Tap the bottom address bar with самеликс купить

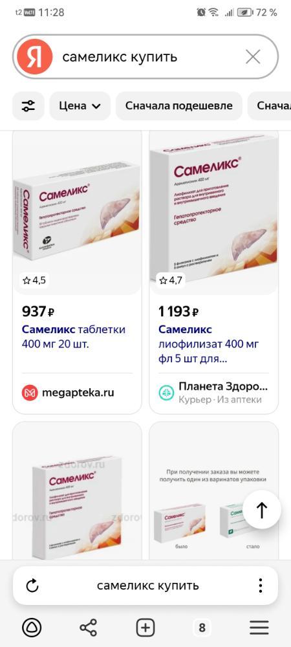point(145,586)
